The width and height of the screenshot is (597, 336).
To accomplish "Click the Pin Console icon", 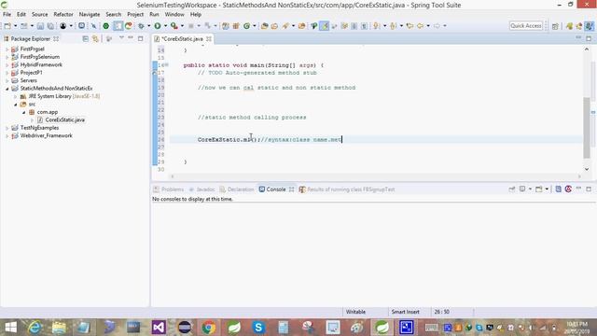I will point(512,189).
